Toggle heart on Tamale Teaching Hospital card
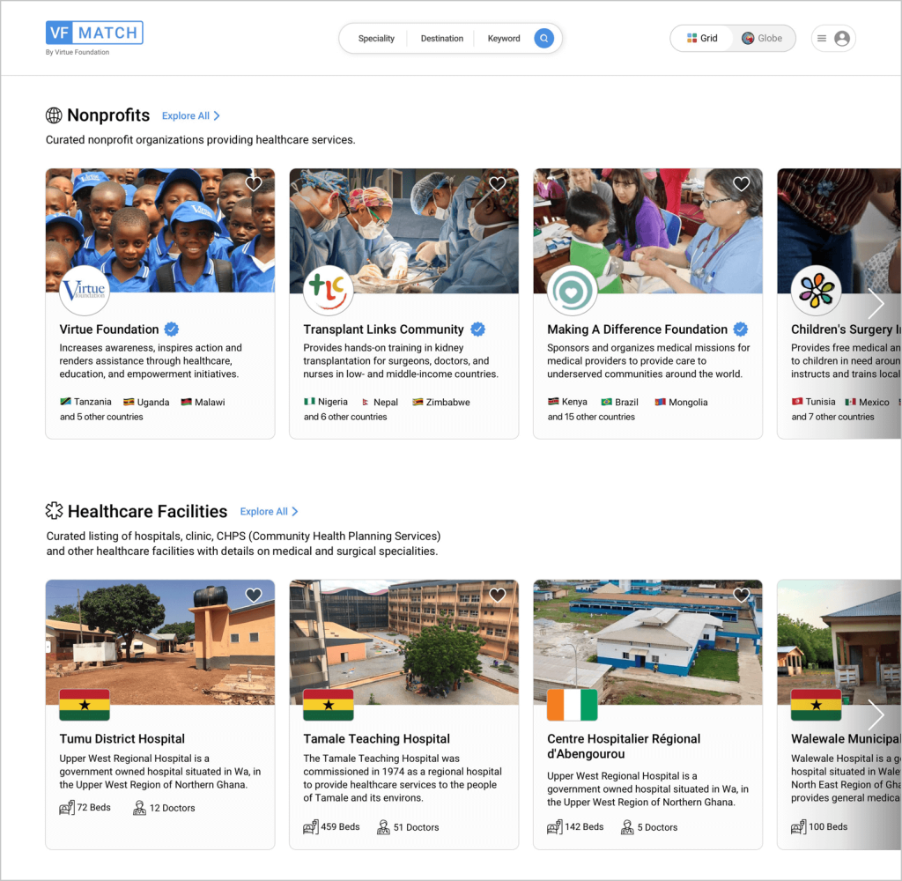The width and height of the screenshot is (902, 881). click(x=498, y=596)
